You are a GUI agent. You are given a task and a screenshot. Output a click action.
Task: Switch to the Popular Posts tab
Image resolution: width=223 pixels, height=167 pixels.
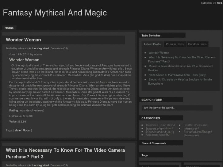(175, 44)
